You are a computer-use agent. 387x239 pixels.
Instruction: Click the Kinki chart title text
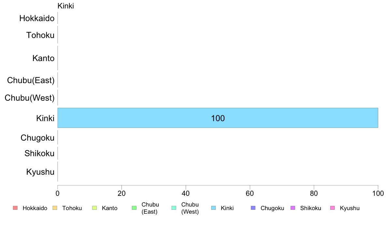point(66,6)
